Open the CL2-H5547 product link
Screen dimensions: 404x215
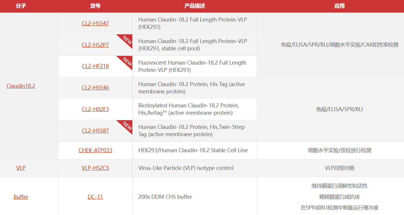(x=95, y=23)
